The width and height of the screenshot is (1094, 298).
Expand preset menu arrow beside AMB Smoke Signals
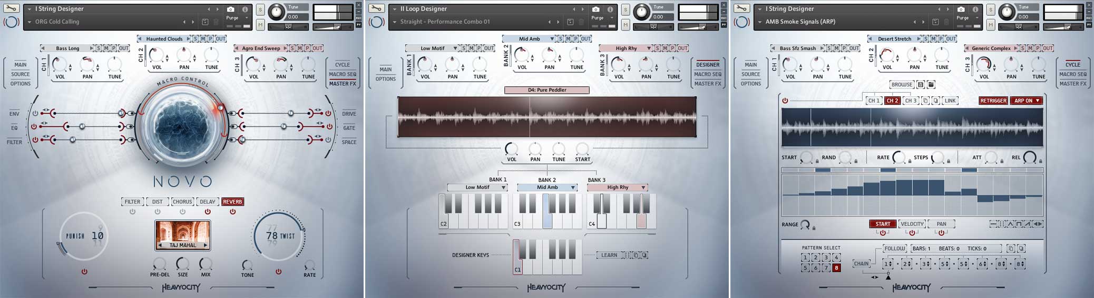pos(760,22)
